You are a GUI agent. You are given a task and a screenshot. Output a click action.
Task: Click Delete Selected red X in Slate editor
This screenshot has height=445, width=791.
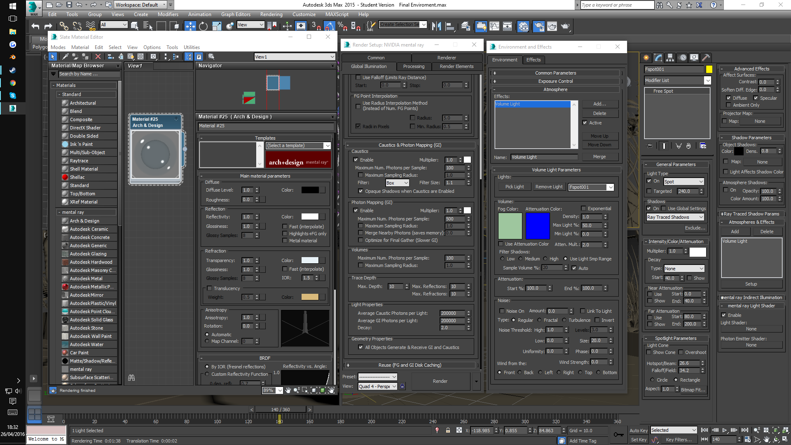click(x=98, y=56)
